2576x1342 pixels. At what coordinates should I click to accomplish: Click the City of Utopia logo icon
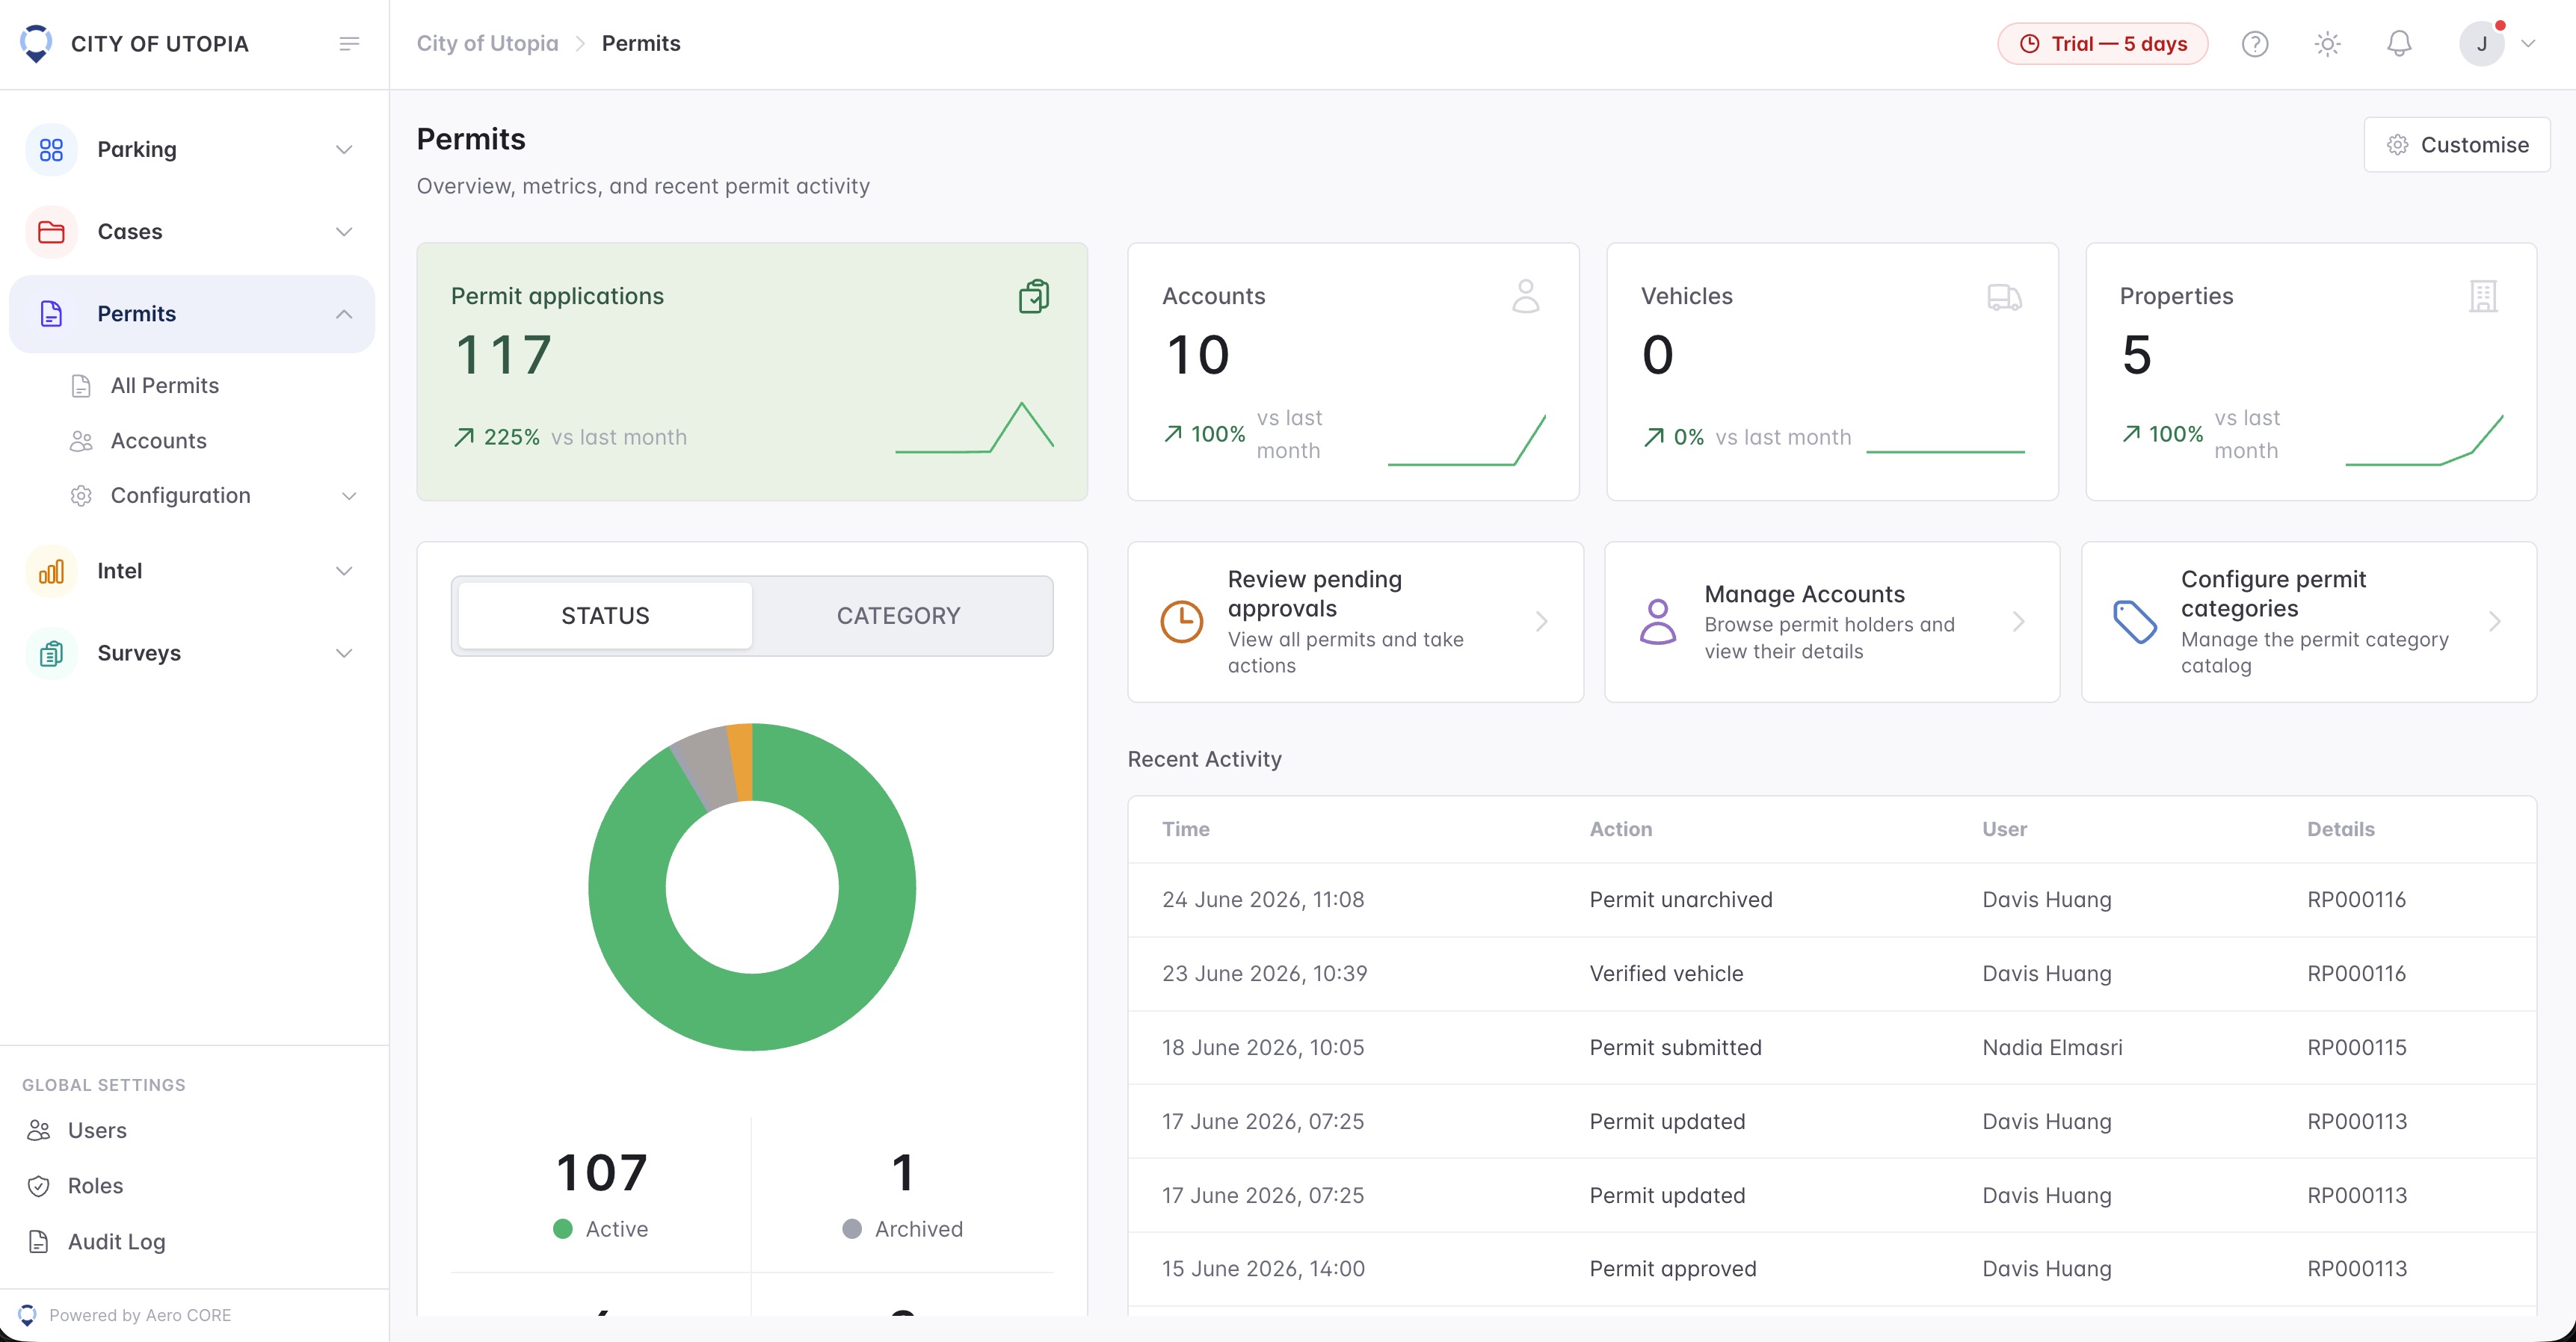point(36,43)
